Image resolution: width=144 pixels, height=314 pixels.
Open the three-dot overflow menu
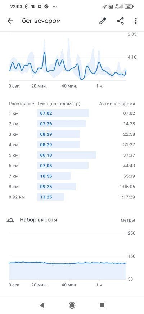coord(136,21)
